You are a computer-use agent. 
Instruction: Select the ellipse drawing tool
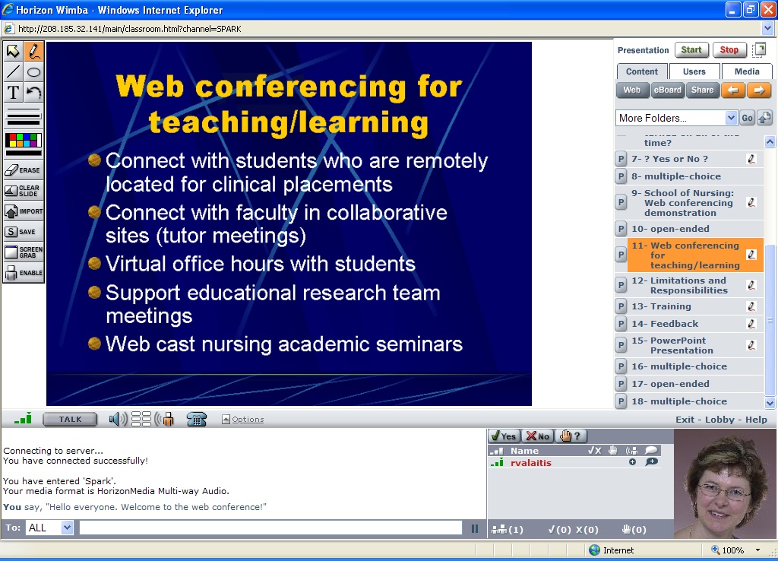(34, 72)
